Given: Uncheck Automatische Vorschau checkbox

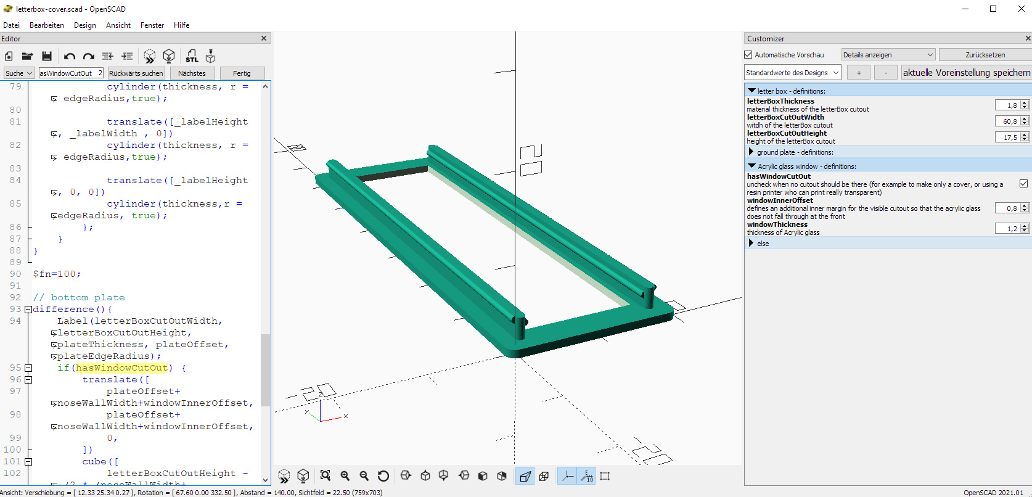Looking at the screenshot, I should pos(748,55).
